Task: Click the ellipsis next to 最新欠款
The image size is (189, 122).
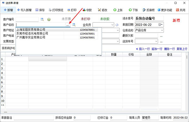Action: click(x=161, y=36)
